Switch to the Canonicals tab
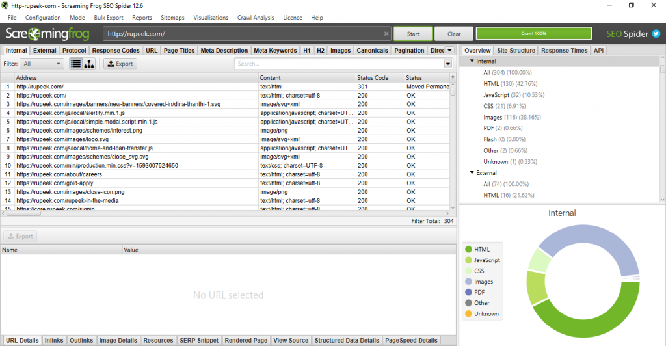Image resolution: width=666 pixels, height=346 pixels. coord(372,50)
